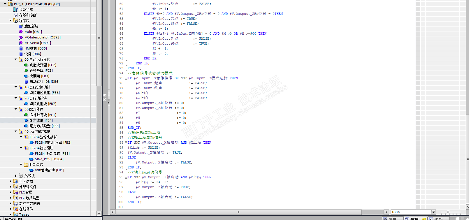Click the Traces folder icon
Screen dimensions: 469x220
[16, 214]
